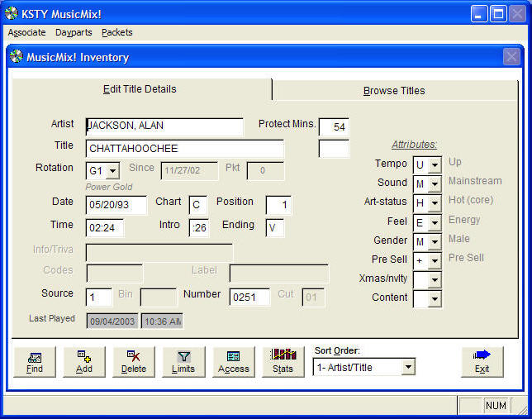Maximize the KSTY MusicMix! window
This screenshot has width=532, height=419.
coord(498,14)
